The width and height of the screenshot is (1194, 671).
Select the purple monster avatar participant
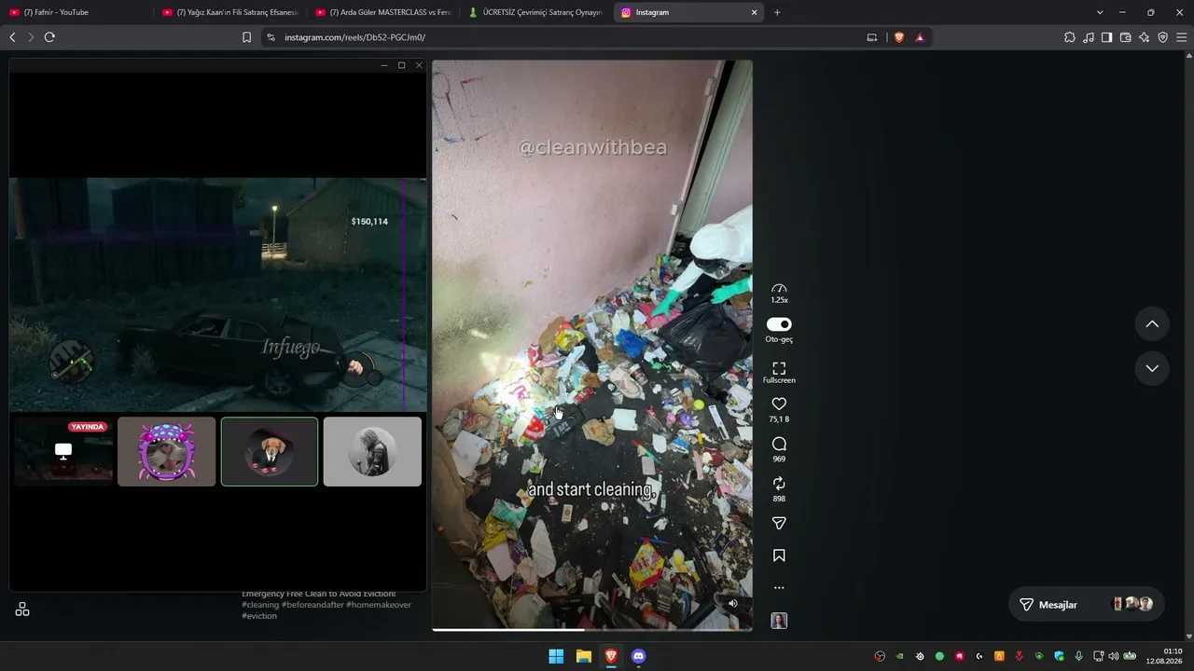pyautogui.click(x=166, y=451)
